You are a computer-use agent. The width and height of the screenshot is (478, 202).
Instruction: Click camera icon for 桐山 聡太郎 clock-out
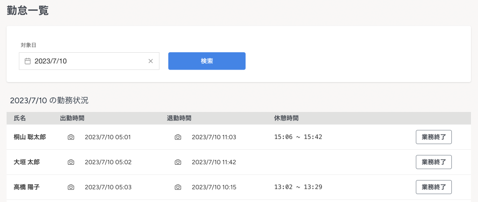coord(178,137)
